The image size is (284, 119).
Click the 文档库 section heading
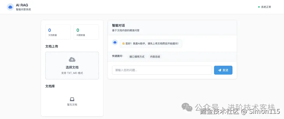50,86
